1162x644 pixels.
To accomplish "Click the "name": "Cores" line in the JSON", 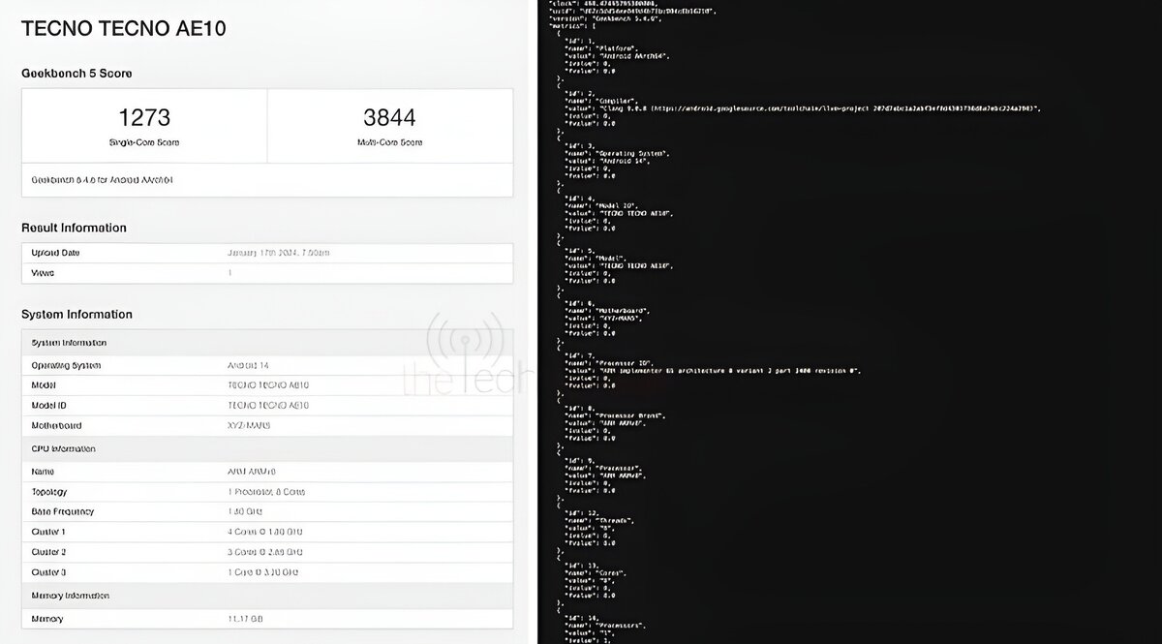I will pos(597,573).
